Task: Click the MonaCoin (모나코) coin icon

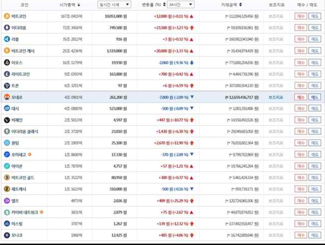Action: pyautogui.click(x=7, y=235)
